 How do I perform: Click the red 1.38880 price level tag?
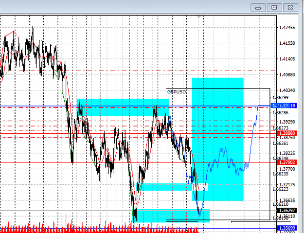(287, 133)
